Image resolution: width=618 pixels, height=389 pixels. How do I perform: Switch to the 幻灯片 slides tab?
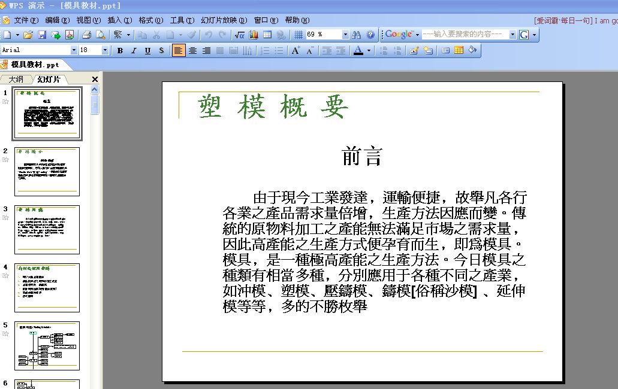pos(49,80)
